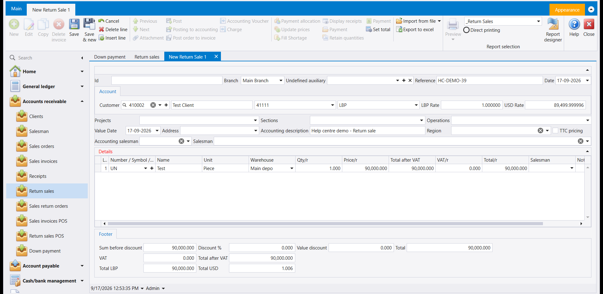The height and width of the screenshot is (294, 603).
Task: Click the Accounting description field
Action: pos(367,131)
